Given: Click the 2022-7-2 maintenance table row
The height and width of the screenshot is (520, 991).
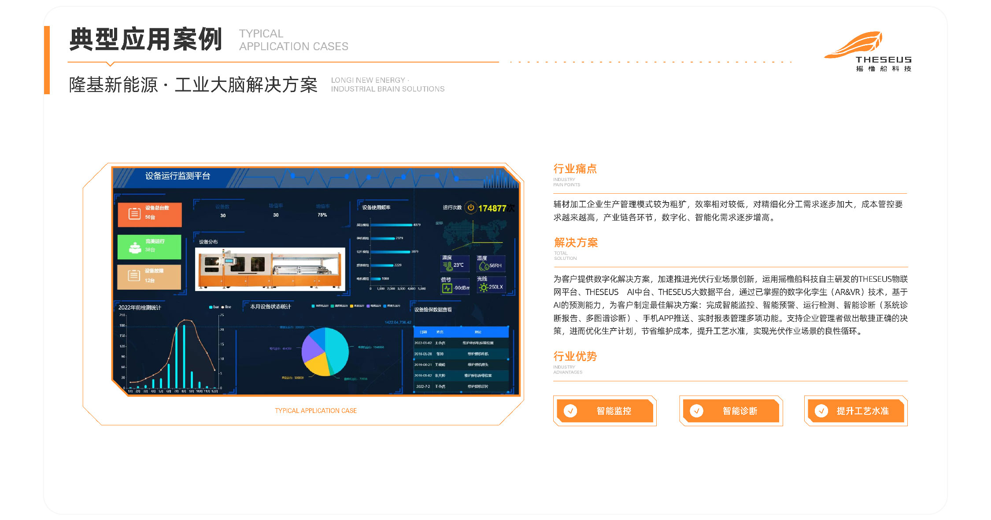Looking at the screenshot, I should [x=461, y=386].
